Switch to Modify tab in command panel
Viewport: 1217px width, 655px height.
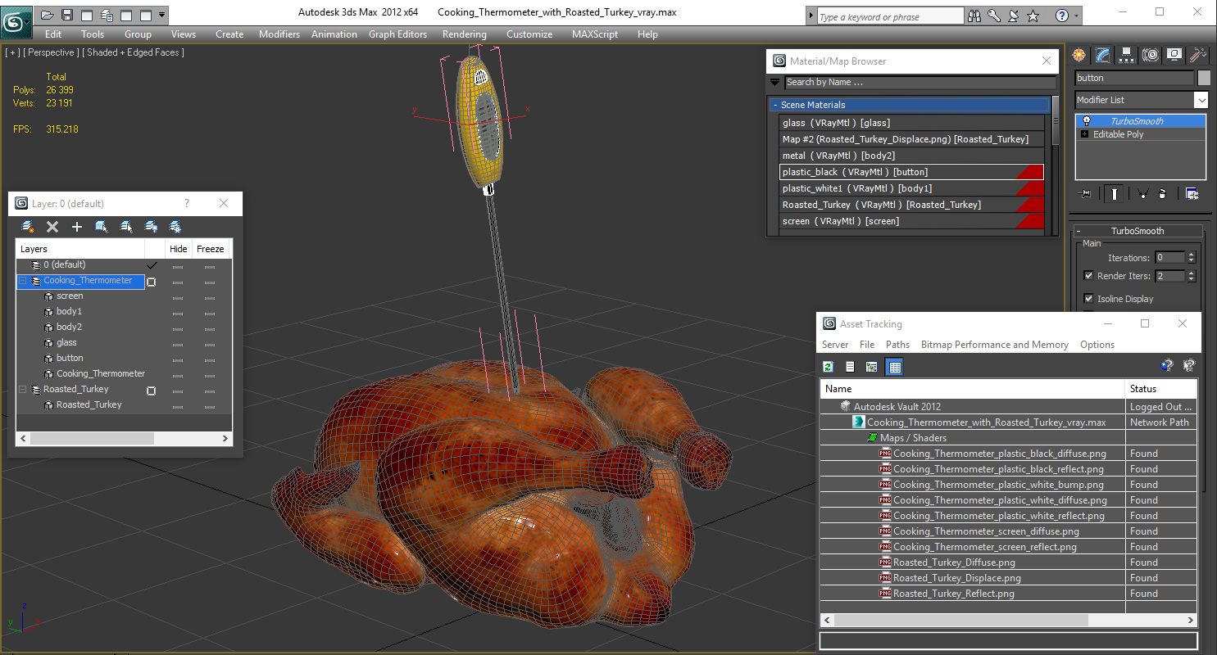coord(1103,55)
